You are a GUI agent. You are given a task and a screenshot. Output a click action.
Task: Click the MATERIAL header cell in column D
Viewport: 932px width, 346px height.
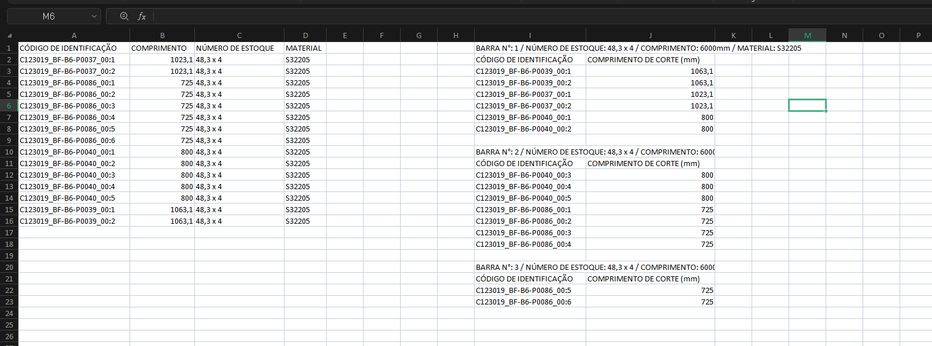click(x=305, y=48)
